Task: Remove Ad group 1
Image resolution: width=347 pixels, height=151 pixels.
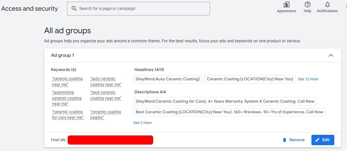Action: pyautogui.click(x=294, y=140)
